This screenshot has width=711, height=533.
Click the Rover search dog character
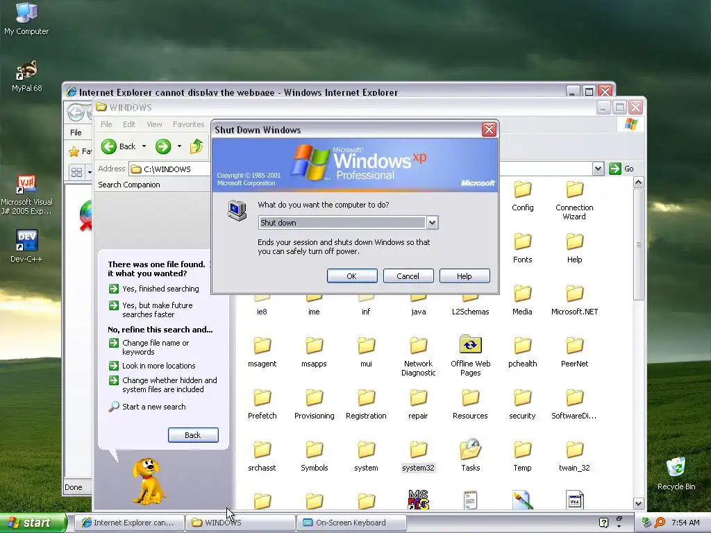click(x=147, y=482)
